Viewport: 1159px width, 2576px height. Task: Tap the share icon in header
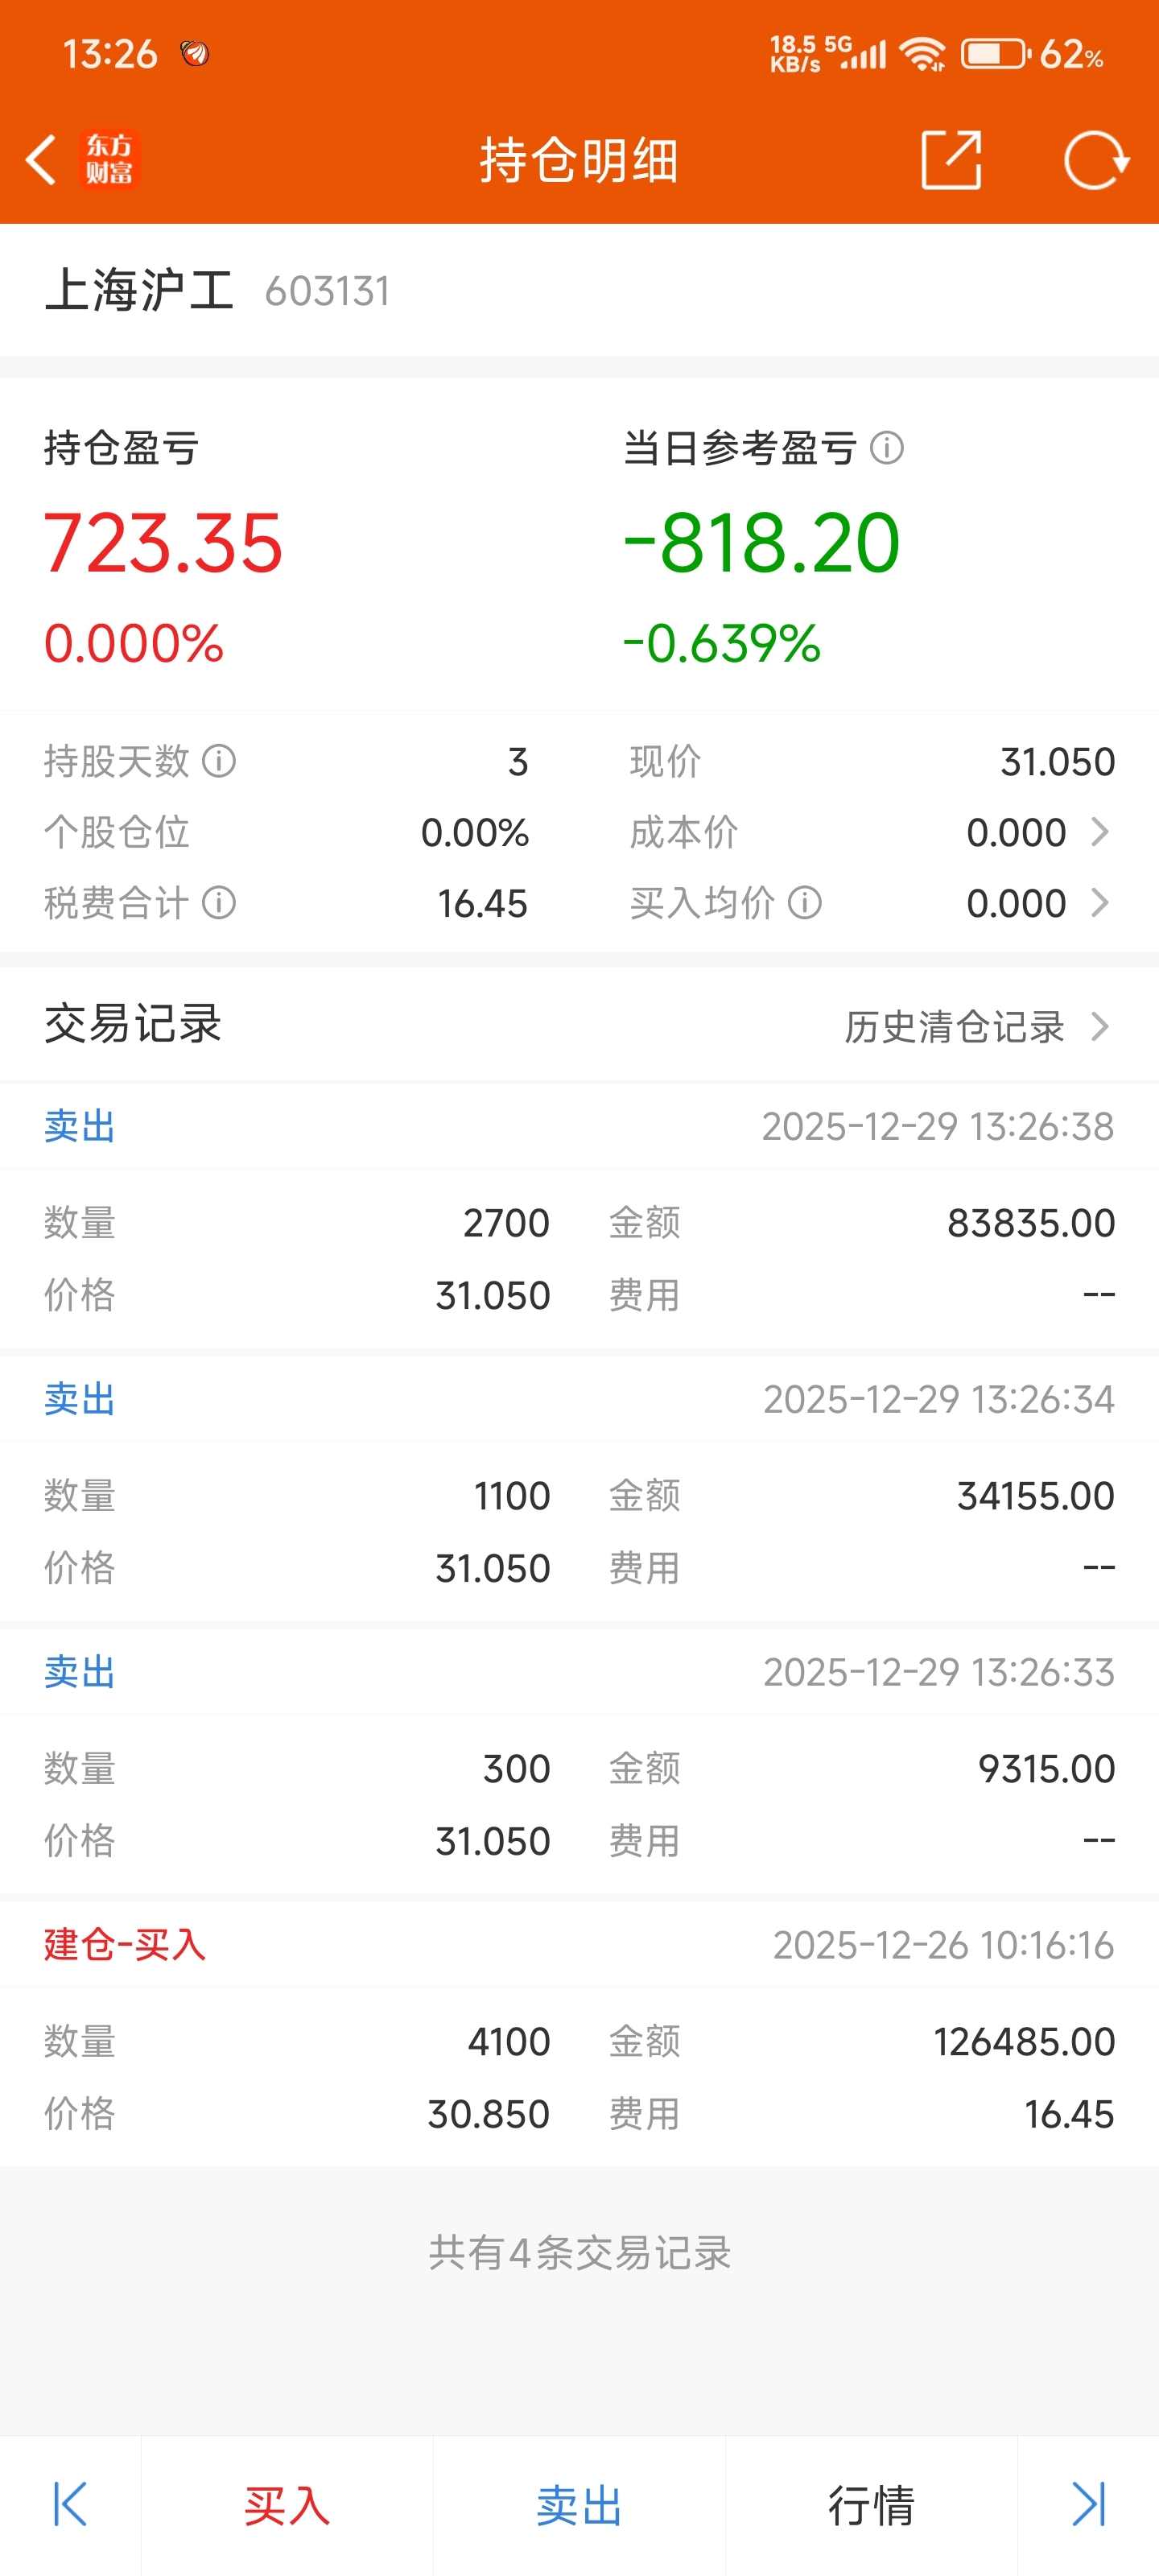[x=950, y=160]
